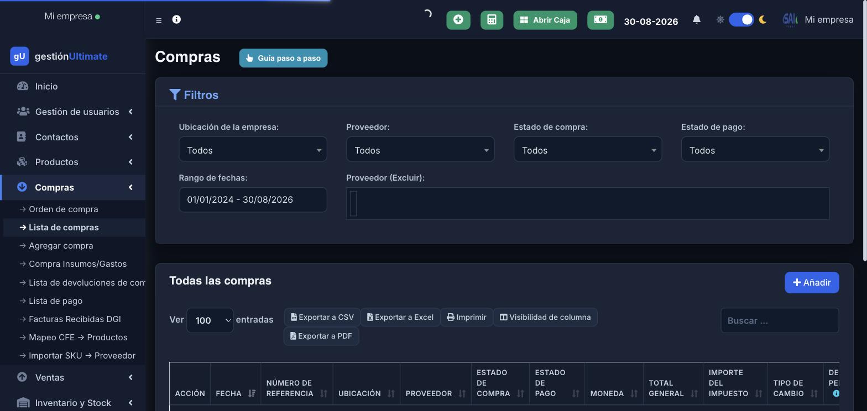
Task: Click the Productos cubes icon
Action: tap(22, 162)
